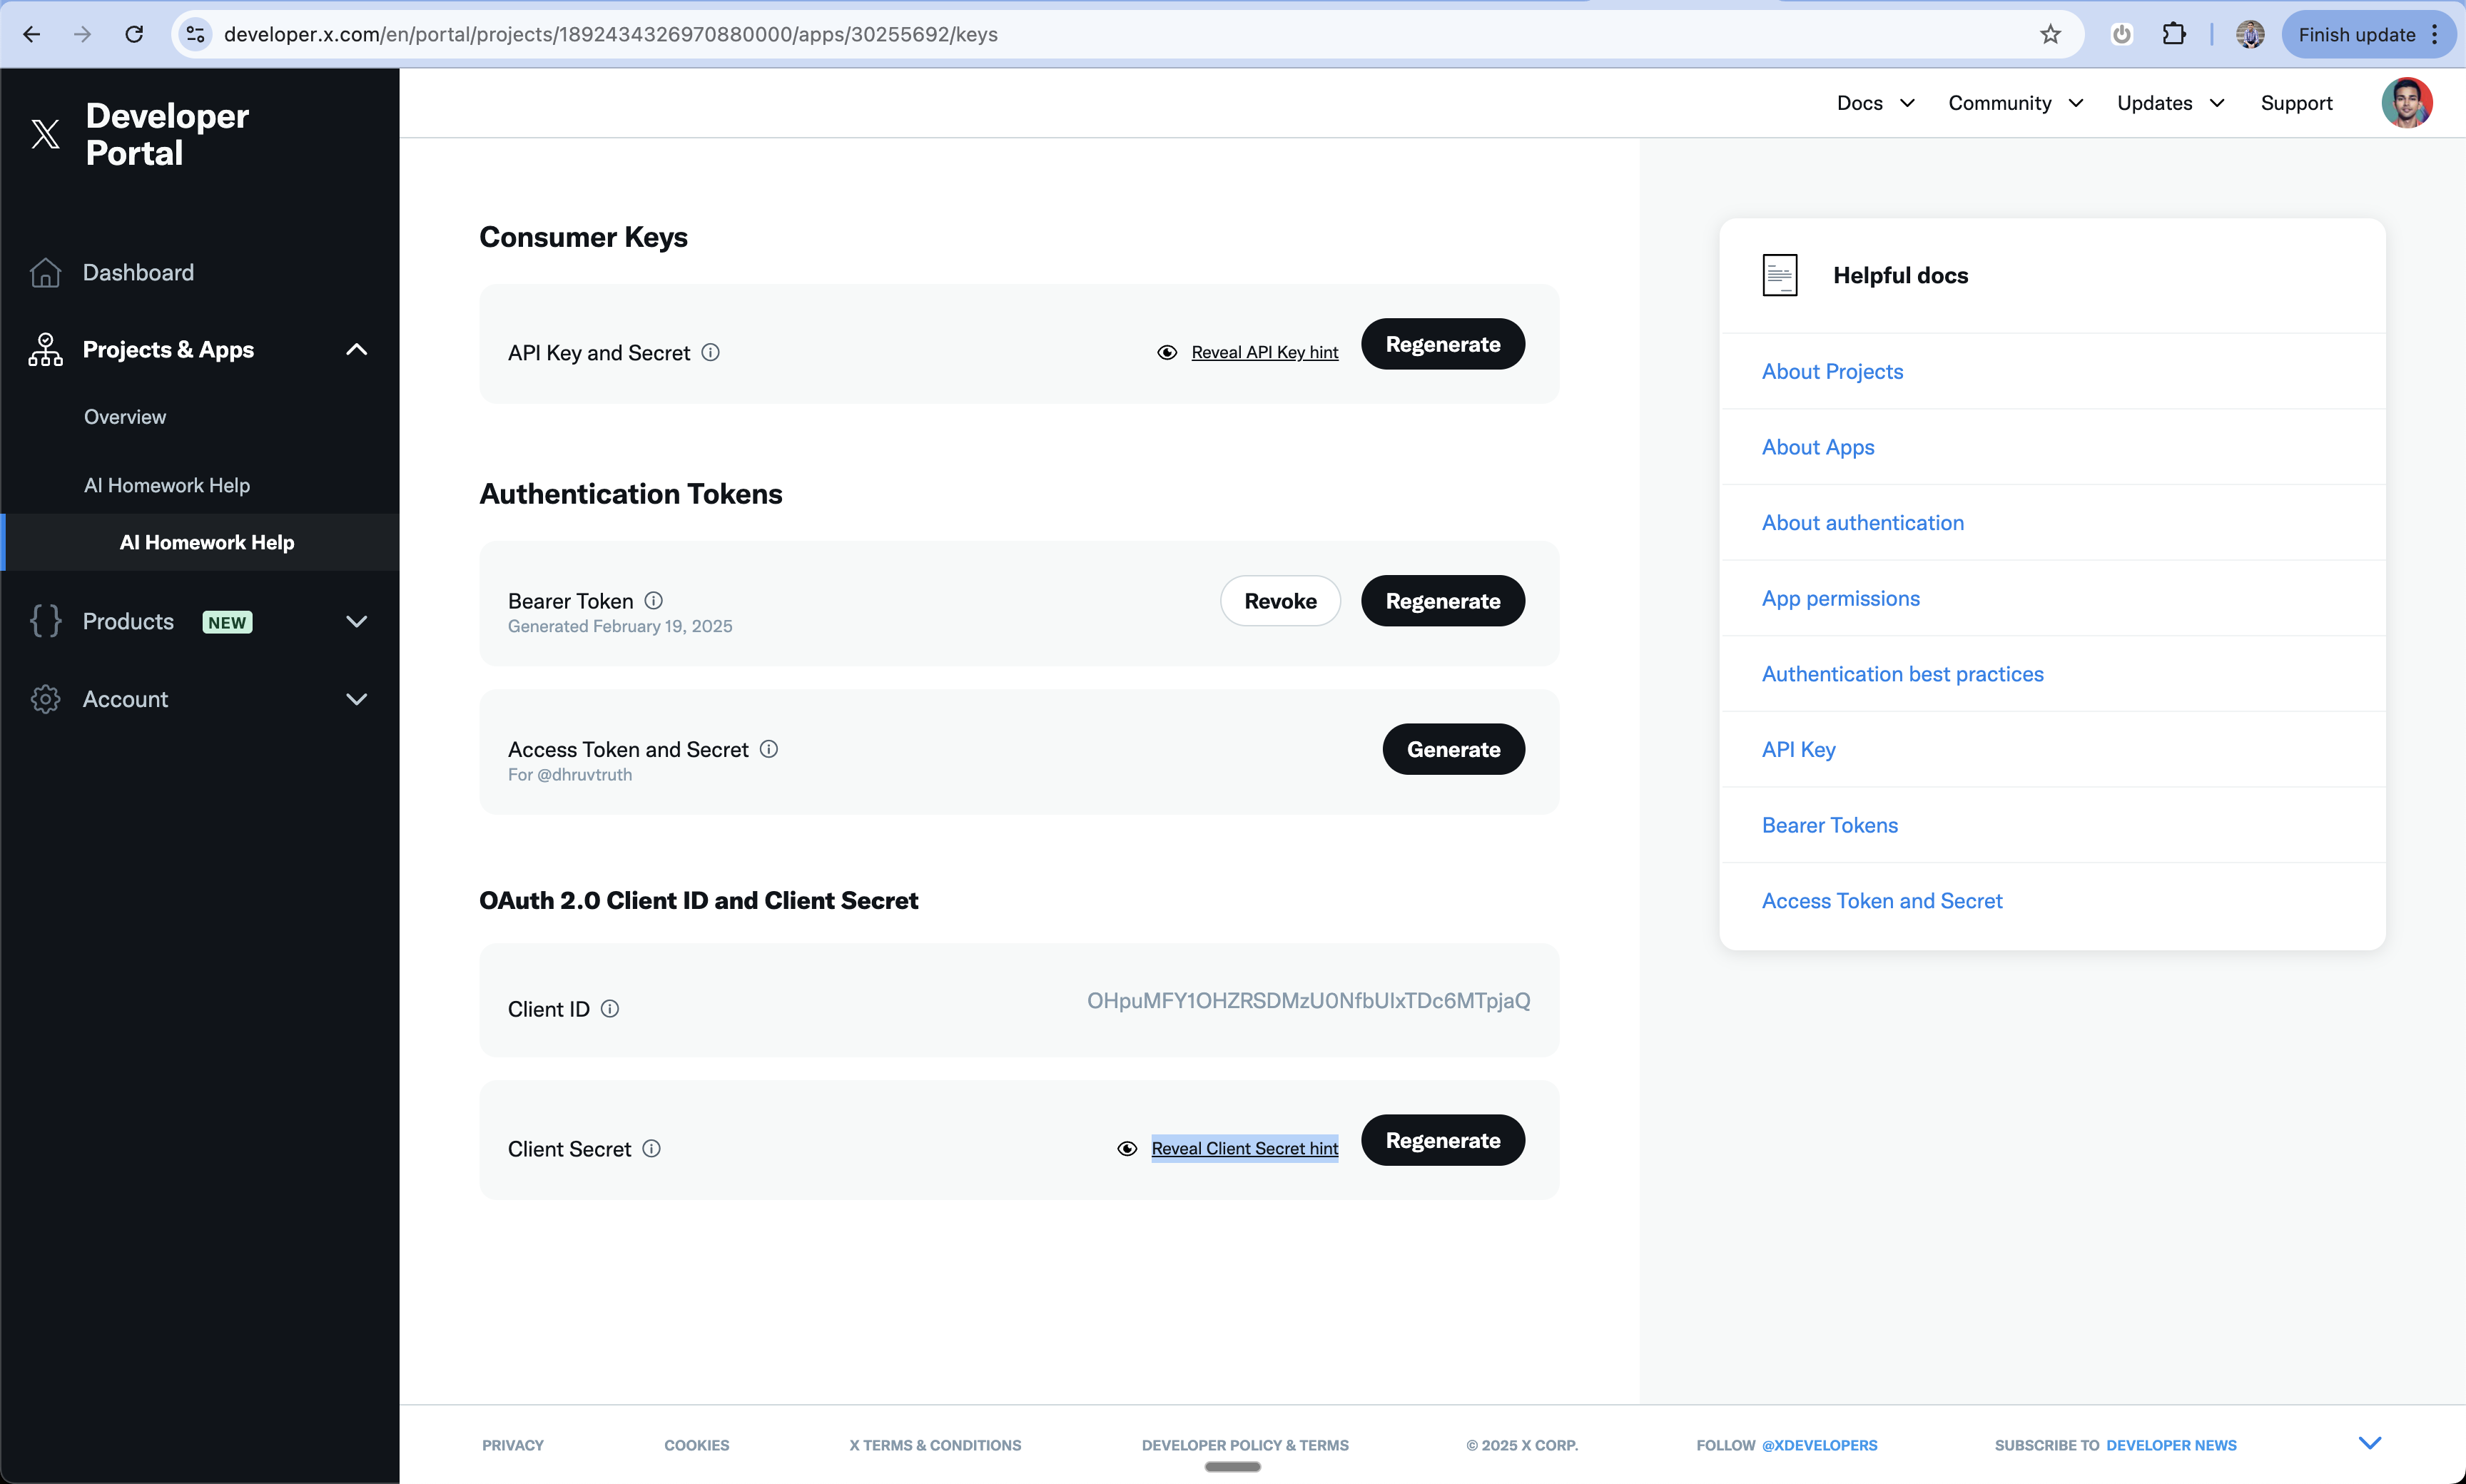Expand the Account sidebar section
This screenshot has width=2466, height=1484.
pyautogui.click(x=356, y=699)
